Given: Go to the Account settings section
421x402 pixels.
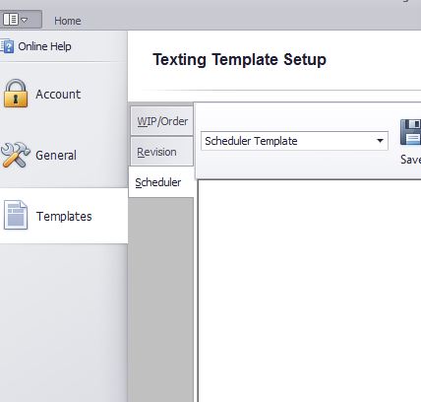Looking at the screenshot, I should coord(58,95).
